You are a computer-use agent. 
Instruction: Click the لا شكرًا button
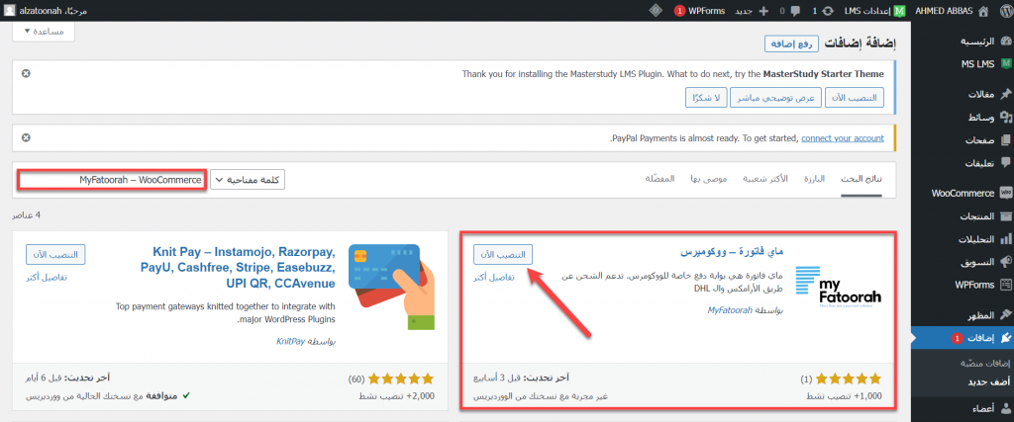(706, 98)
